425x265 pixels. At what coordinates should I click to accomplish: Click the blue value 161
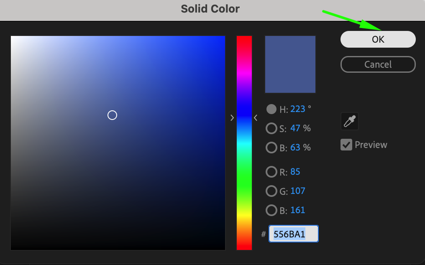click(x=298, y=210)
